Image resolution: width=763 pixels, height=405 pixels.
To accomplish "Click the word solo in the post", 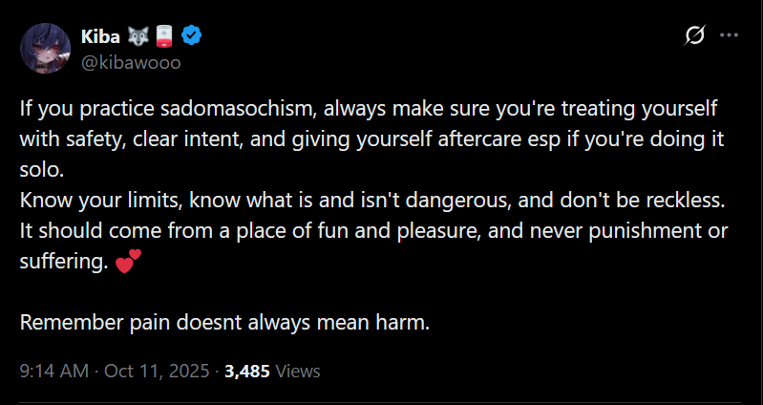I will click(x=42, y=170).
